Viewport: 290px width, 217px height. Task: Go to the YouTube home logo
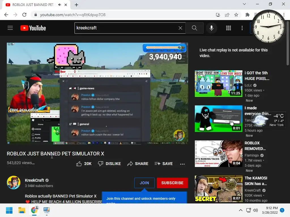[x=33, y=28]
